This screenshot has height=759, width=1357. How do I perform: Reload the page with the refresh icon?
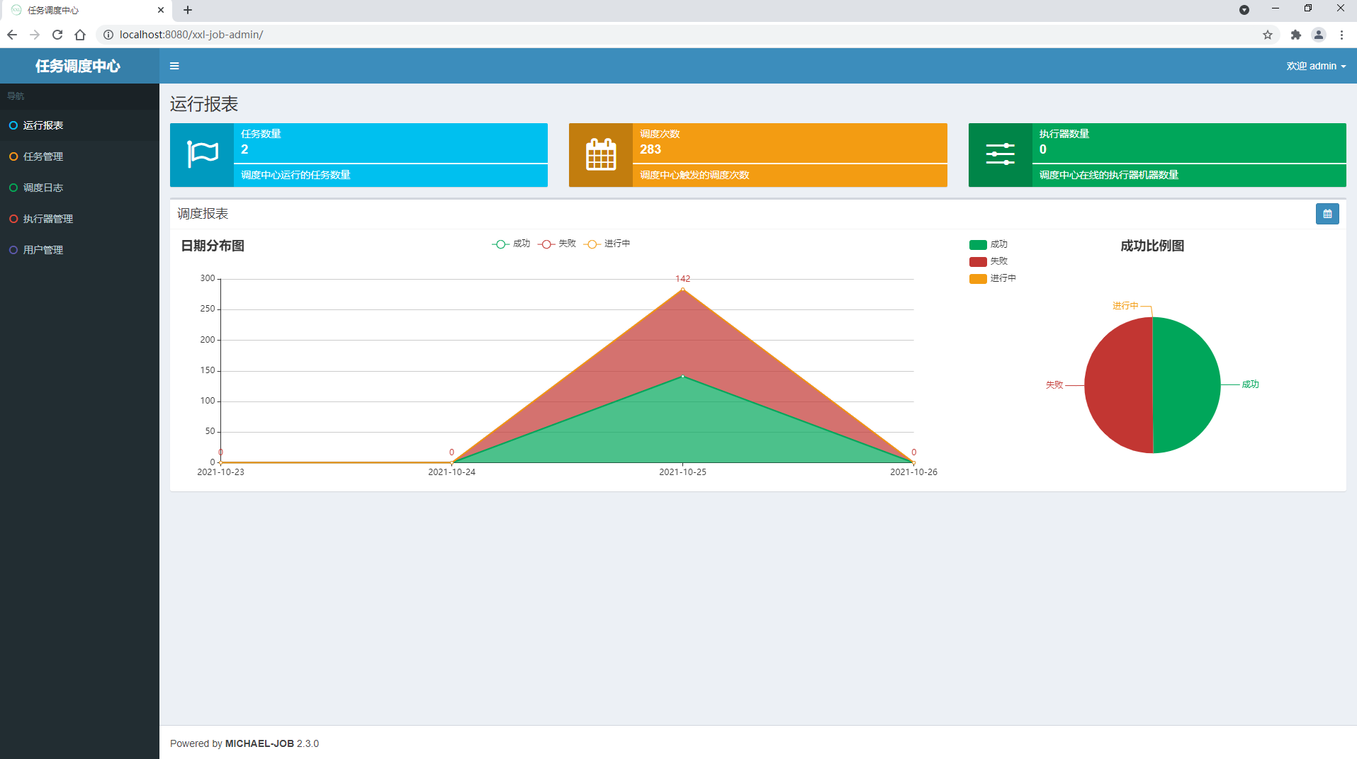pos(57,35)
